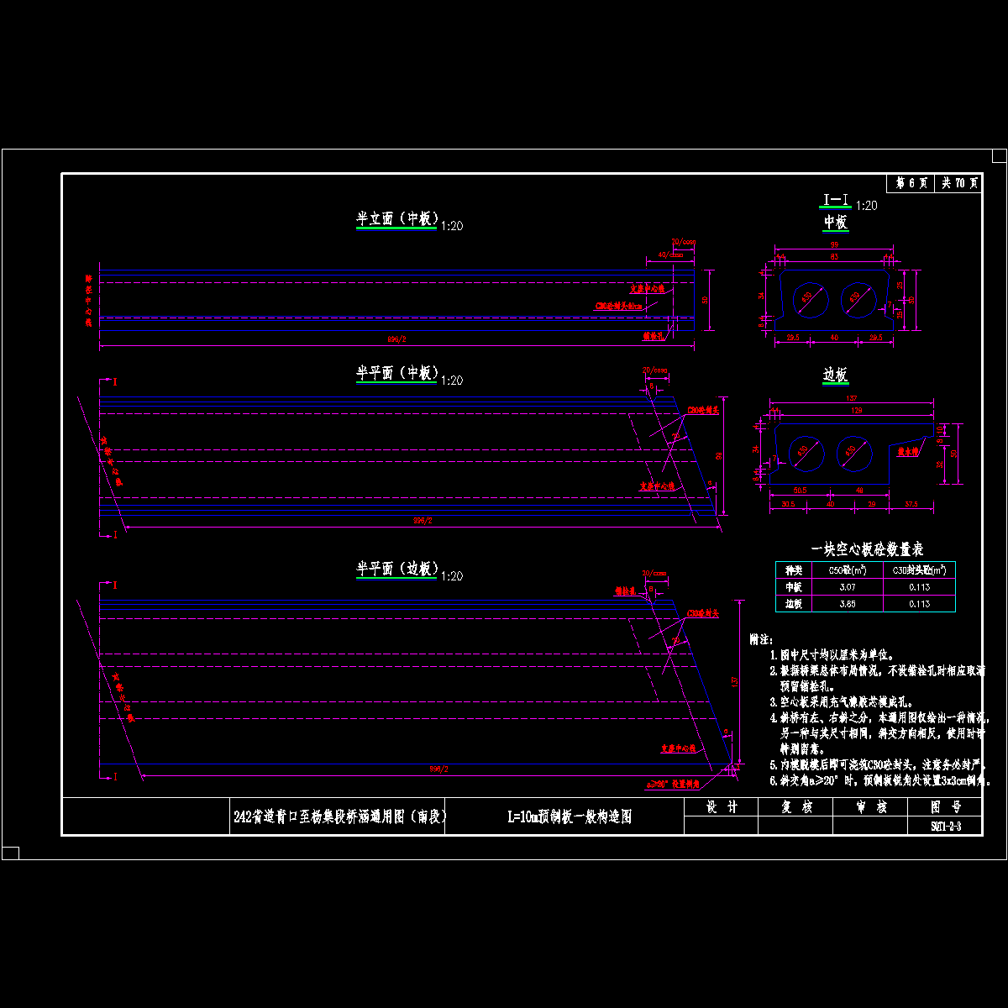Select the 242省道 project name cell

click(338, 816)
